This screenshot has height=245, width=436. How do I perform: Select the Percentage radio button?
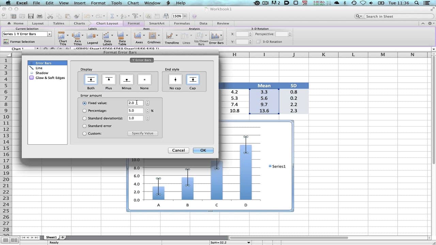pyautogui.click(x=84, y=111)
